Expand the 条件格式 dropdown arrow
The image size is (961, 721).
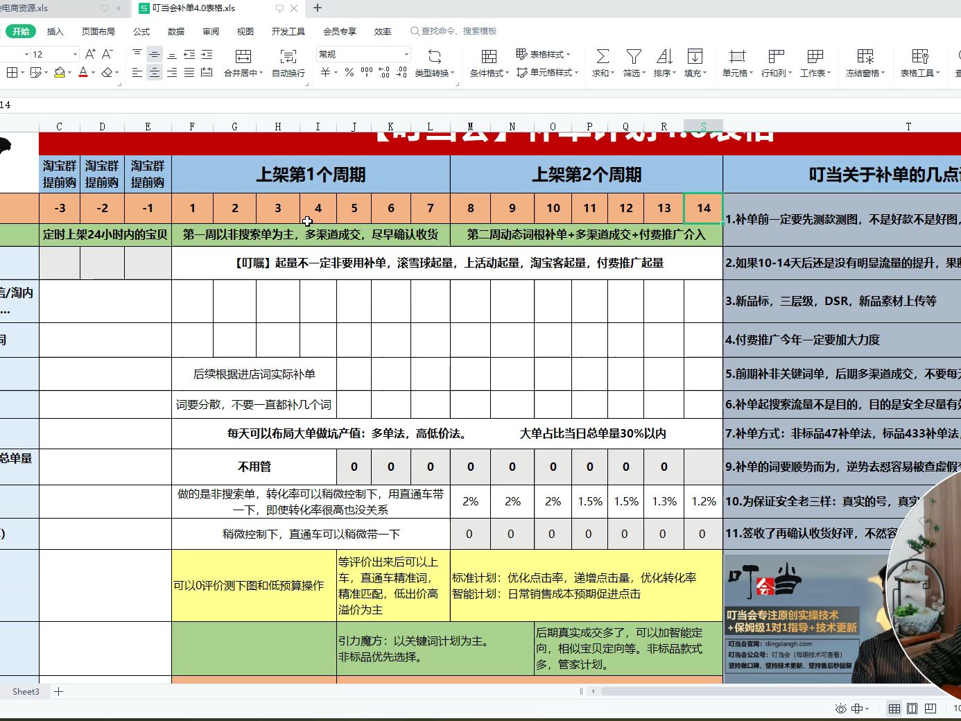(507, 73)
